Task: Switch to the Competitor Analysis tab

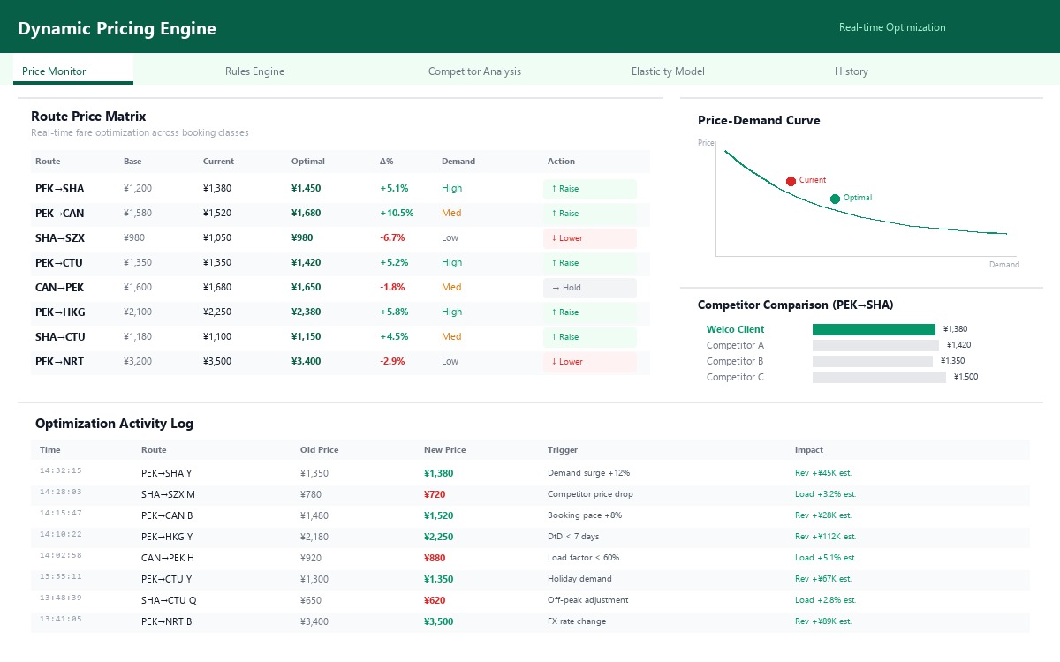Action: [474, 71]
